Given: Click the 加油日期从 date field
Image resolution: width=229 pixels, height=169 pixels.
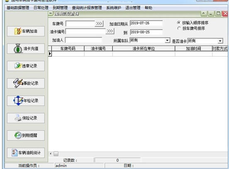Looking at the screenshot, I should pos(146,23).
